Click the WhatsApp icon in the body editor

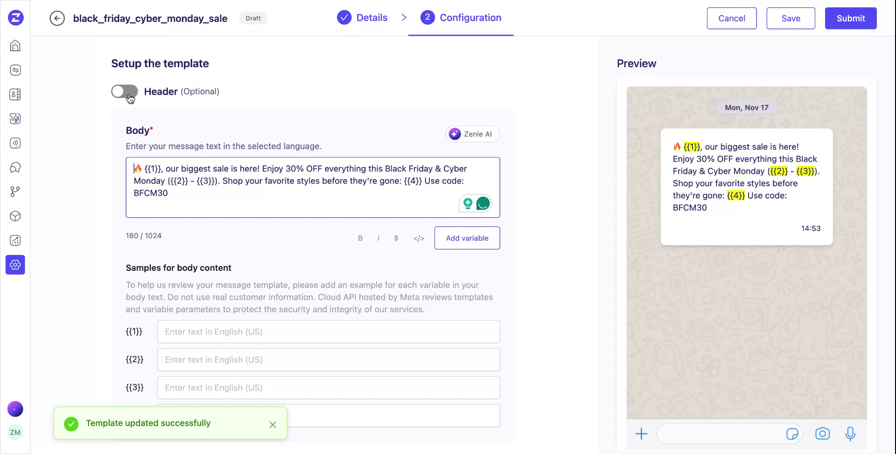click(x=483, y=203)
